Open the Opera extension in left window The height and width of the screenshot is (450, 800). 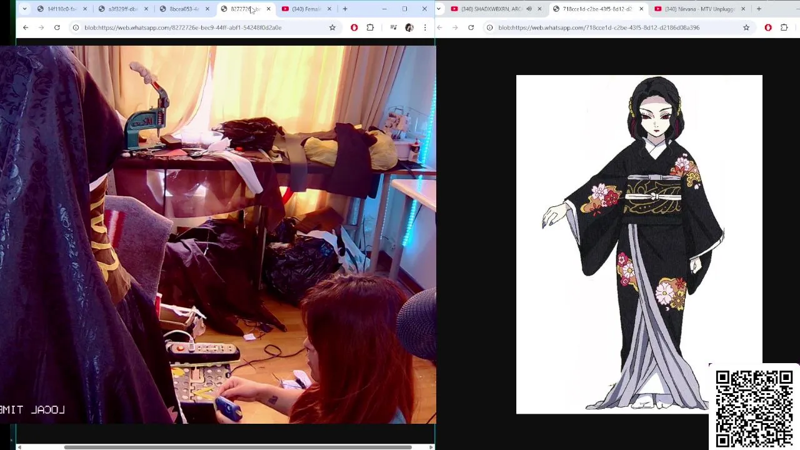click(354, 27)
